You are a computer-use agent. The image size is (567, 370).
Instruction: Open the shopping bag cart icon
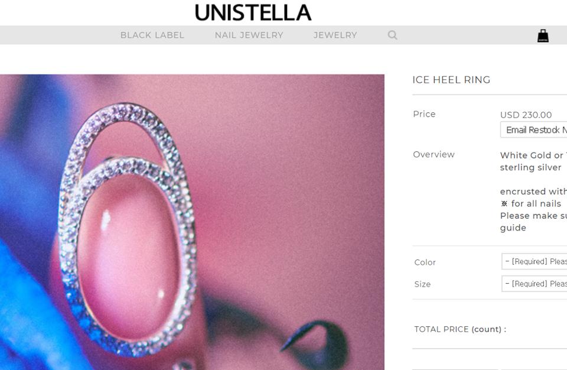[543, 36]
